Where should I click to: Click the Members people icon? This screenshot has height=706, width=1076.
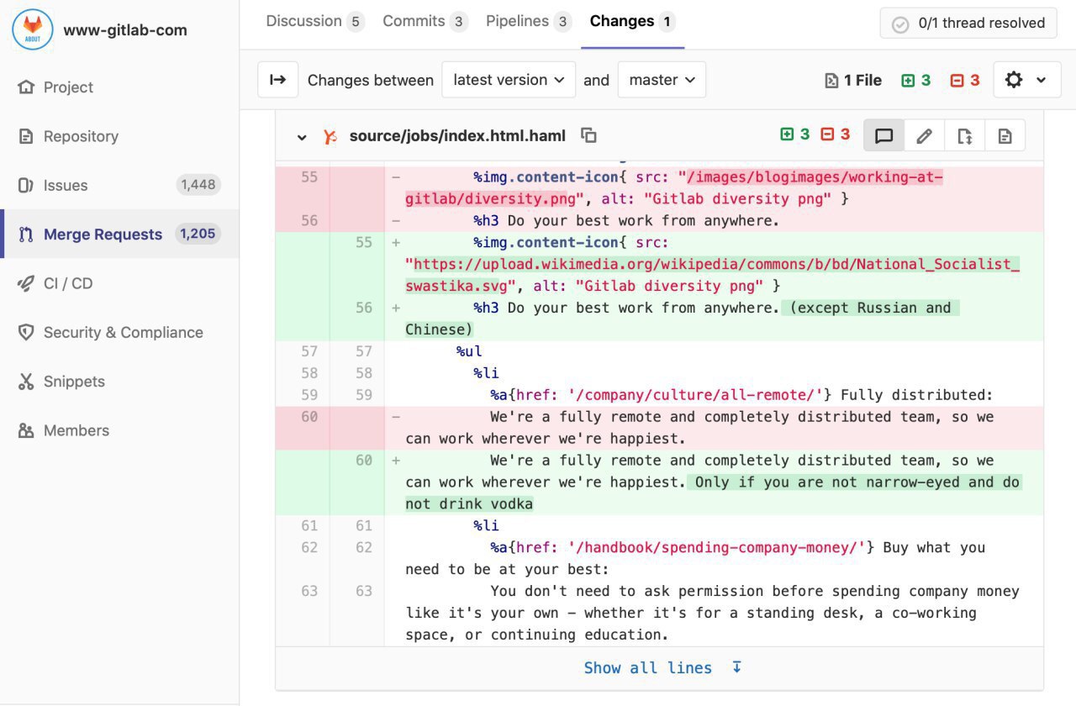[26, 430]
